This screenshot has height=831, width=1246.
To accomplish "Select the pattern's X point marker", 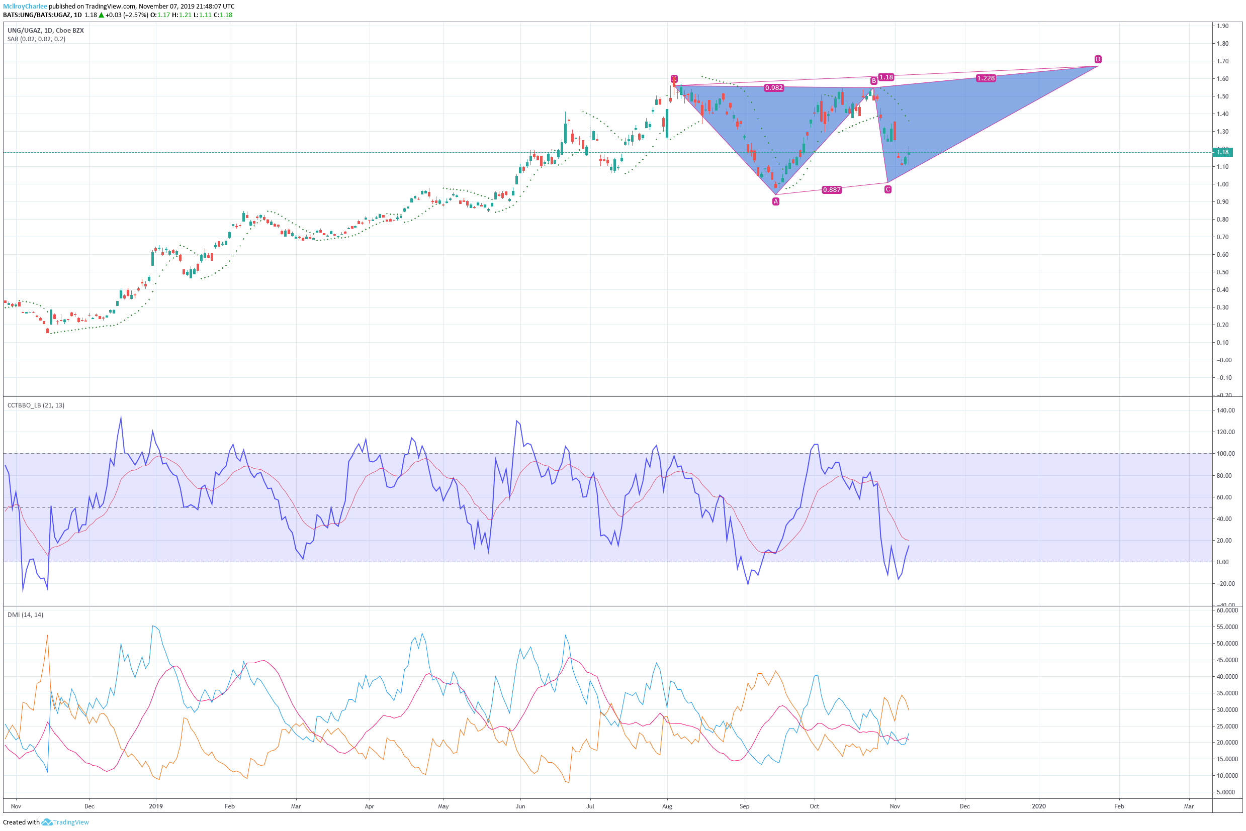I will click(x=674, y=79).
